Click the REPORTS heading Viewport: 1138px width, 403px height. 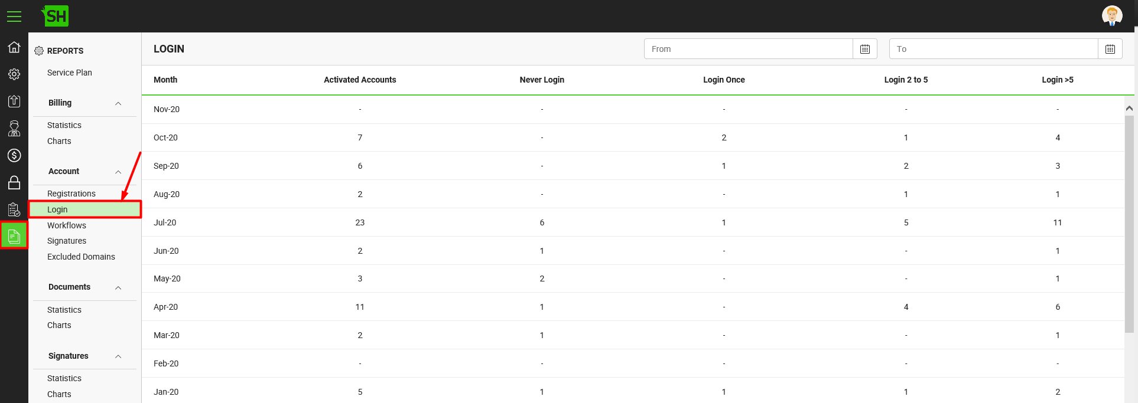coord(65,51)
